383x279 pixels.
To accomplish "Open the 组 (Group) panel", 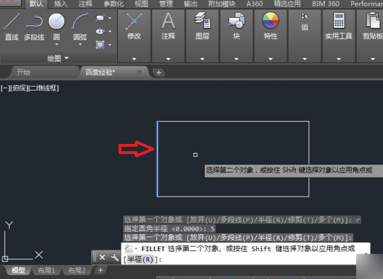I will pyautogui.click(x=304, y=22).
